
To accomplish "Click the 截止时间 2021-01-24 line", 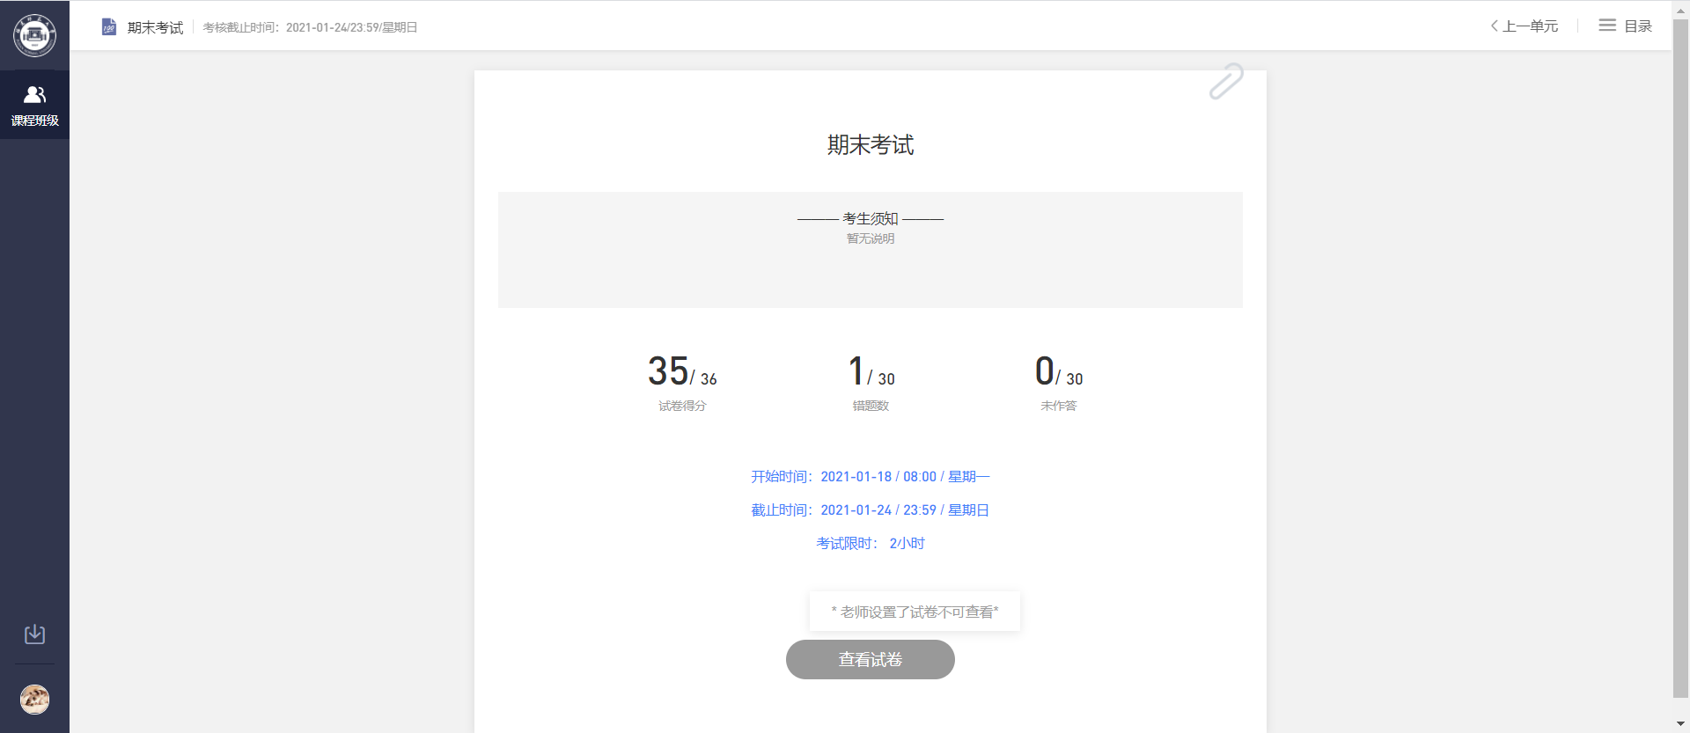I will (x=870, y=509).
